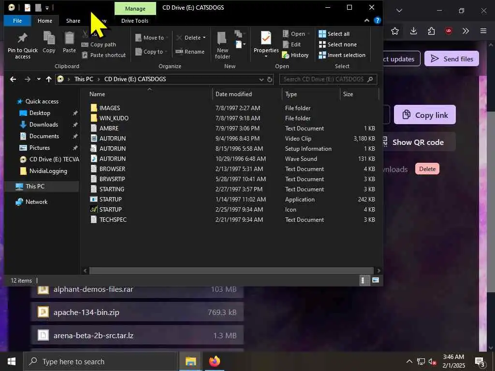This screenshot has width=495, height=371.
Task: Go up one folder level arrow
Action: pyautogui.click(x=49, y=79)
